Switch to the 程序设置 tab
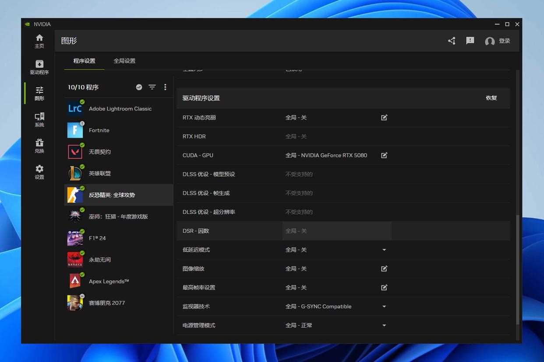This screenshot has width=544, height=362. 84,61
